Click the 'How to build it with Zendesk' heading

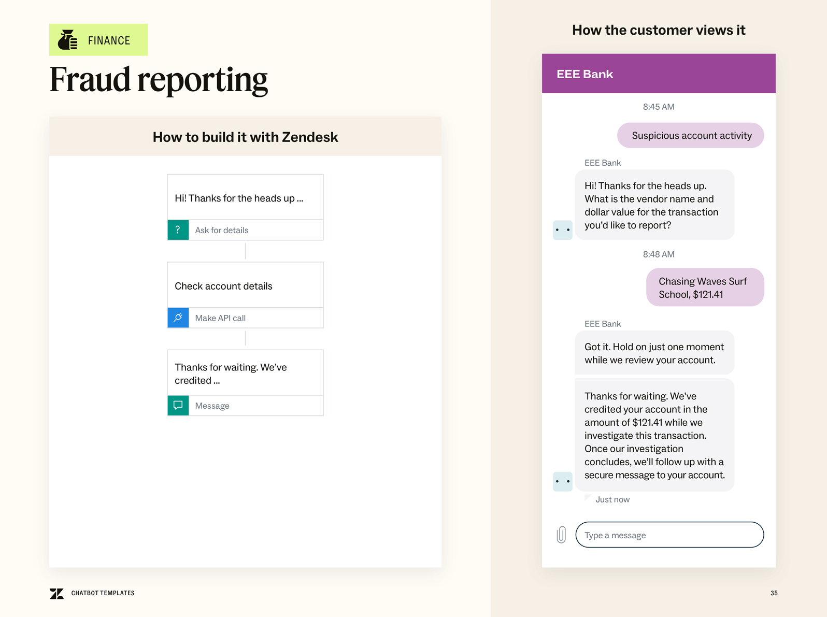point(245,137)
